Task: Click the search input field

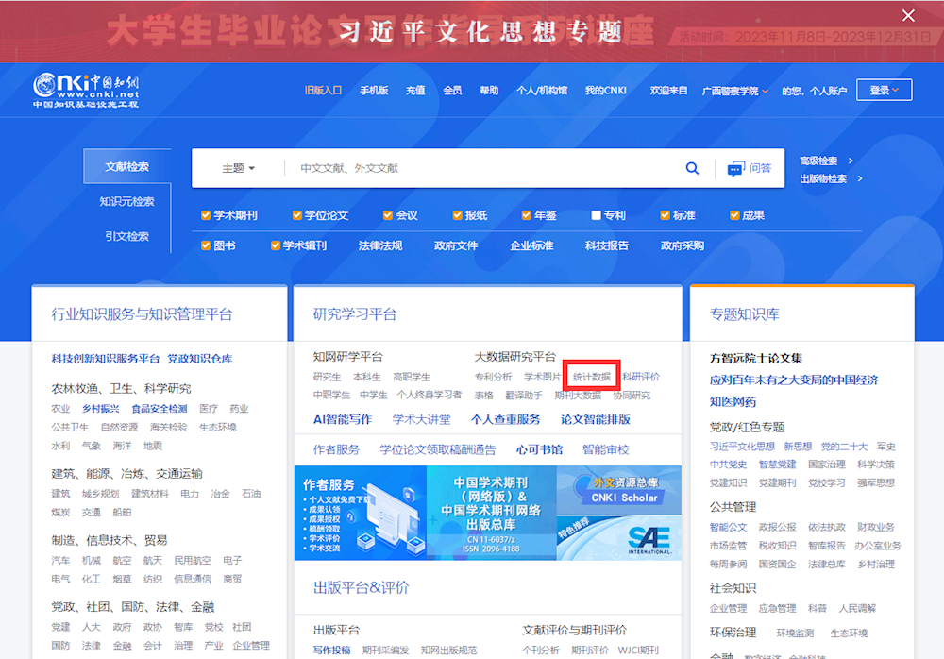Action: pyautogui.click(x=481, y=168)
